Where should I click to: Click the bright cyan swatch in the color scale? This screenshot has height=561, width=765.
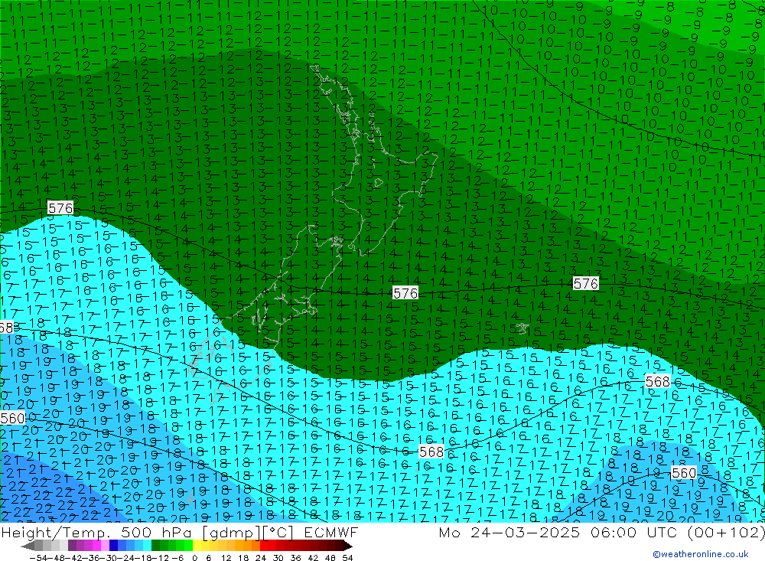click(x=147, y=546)
